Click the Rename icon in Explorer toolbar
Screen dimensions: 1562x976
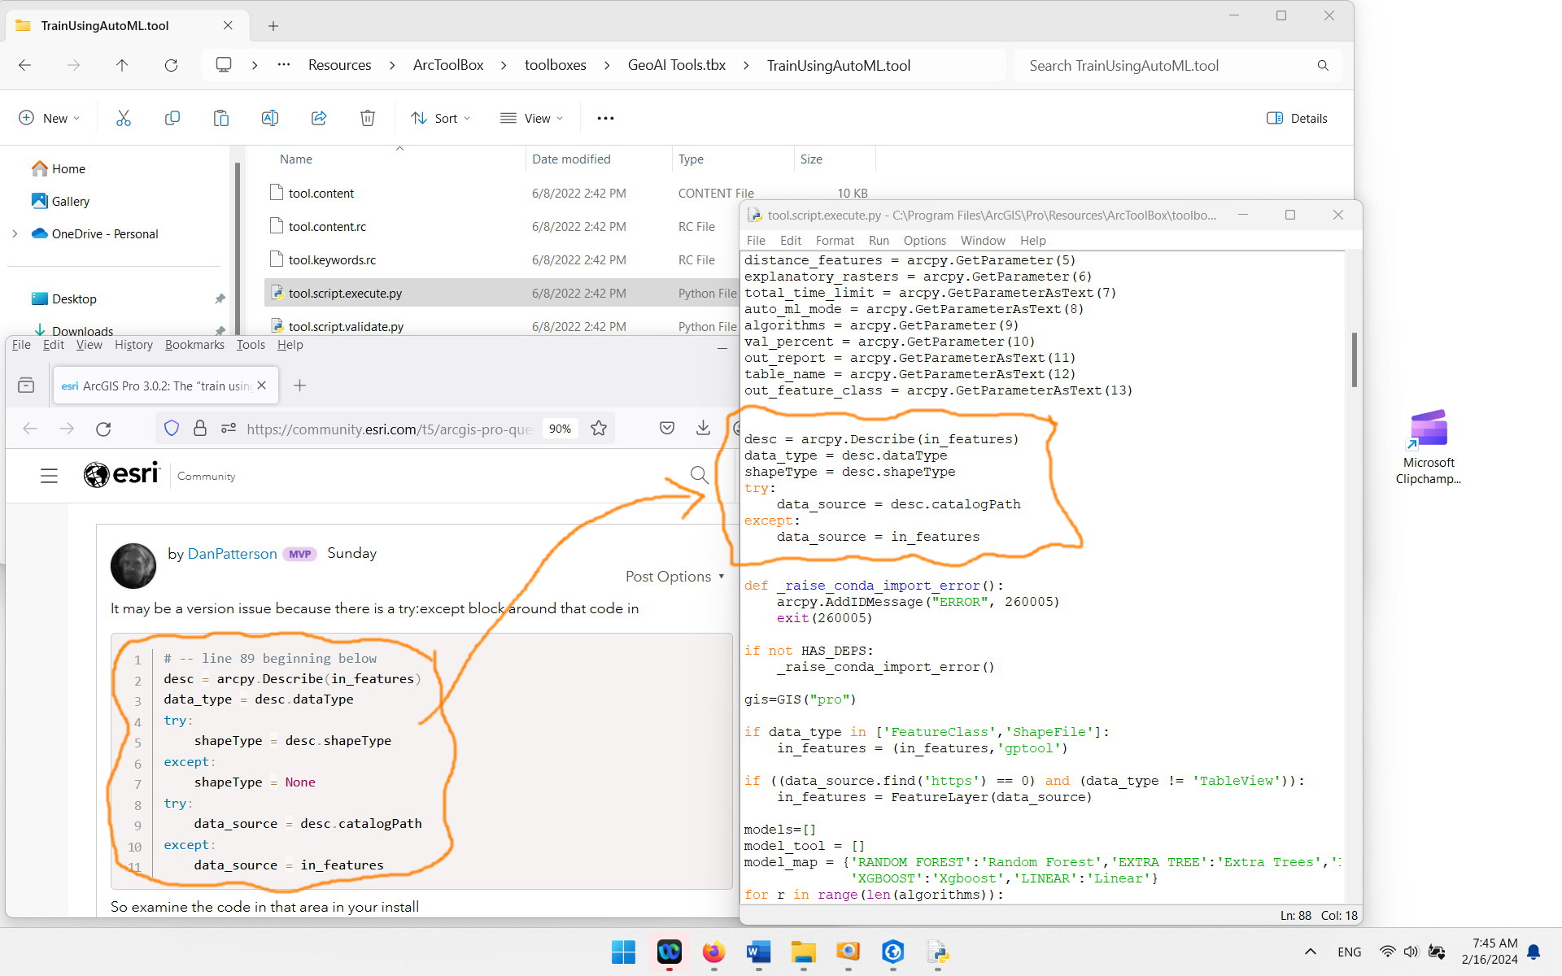coord(270,118)
